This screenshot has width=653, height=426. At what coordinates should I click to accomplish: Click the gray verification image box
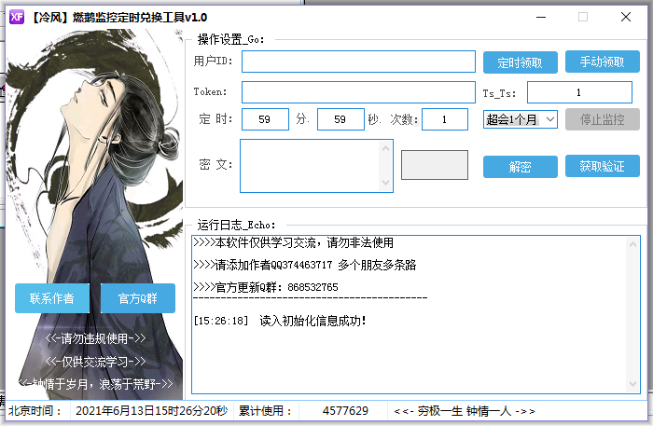(435, 165)
